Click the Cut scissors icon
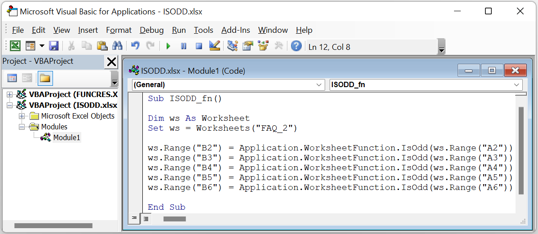This screenshot has width=538, height=234. tap(71, 46)
